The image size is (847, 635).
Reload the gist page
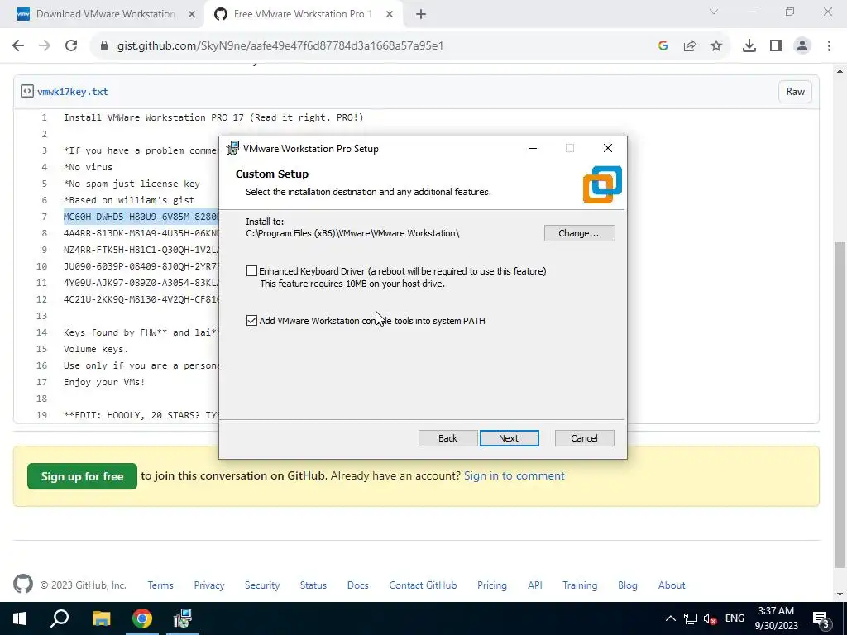click(71, 45)
